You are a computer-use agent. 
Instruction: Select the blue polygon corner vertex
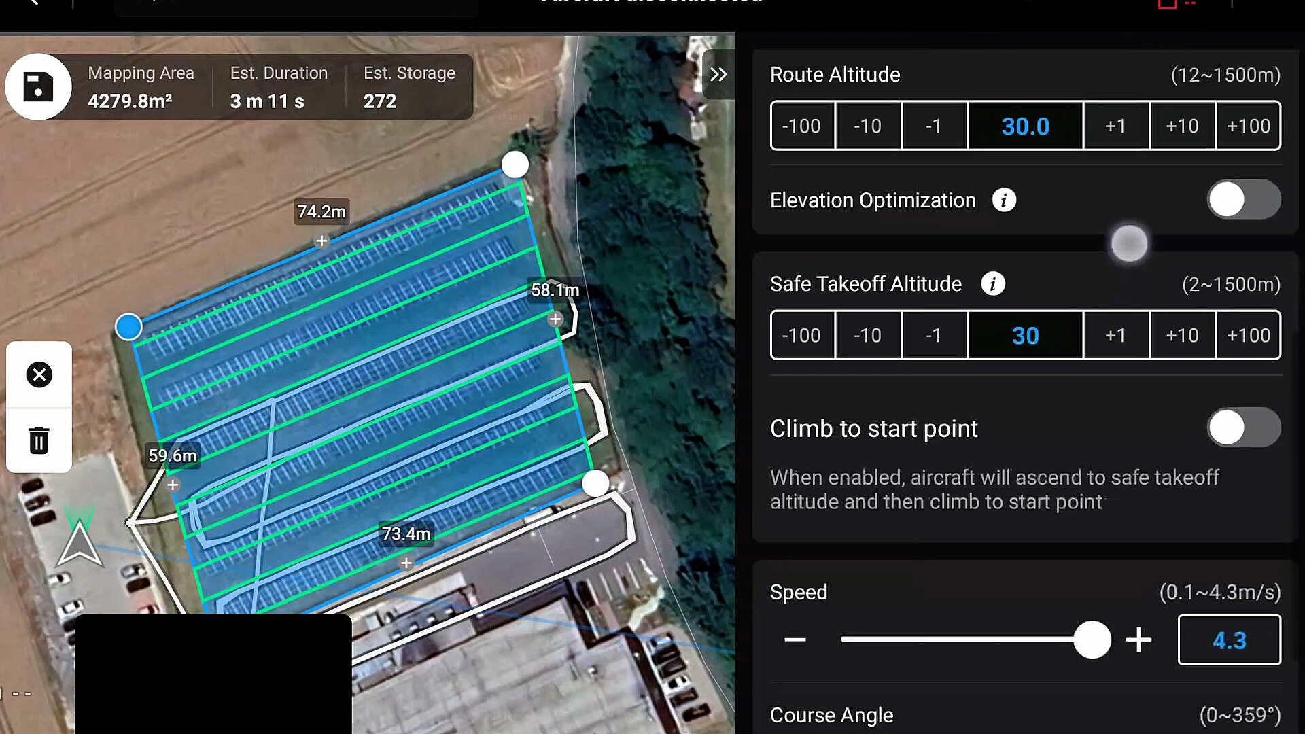pyautogui.click(x=128, y=327)
